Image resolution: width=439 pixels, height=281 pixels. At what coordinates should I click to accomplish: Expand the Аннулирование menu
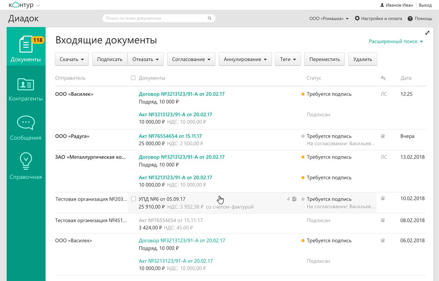click(245, 59)
